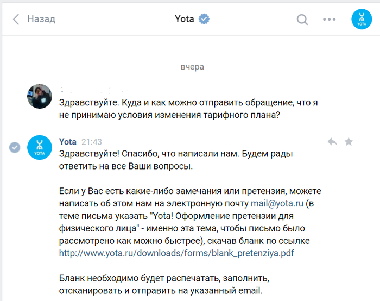380x301 pixels.
Task: Mark Yota message as important with star
Action: pyautogui.click(x=349, y=142)
